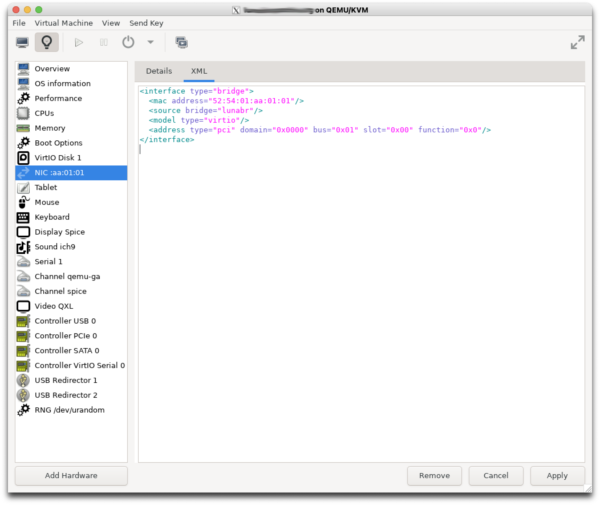Viewport: 600px width, 505px height.
Task: Select Controller USB 0
Action: tap(72, 321)
